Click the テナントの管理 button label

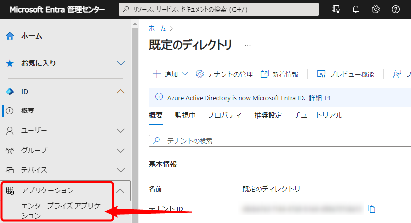click(230, 75)
